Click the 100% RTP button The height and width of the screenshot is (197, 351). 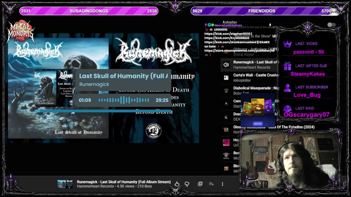(258, 124)
